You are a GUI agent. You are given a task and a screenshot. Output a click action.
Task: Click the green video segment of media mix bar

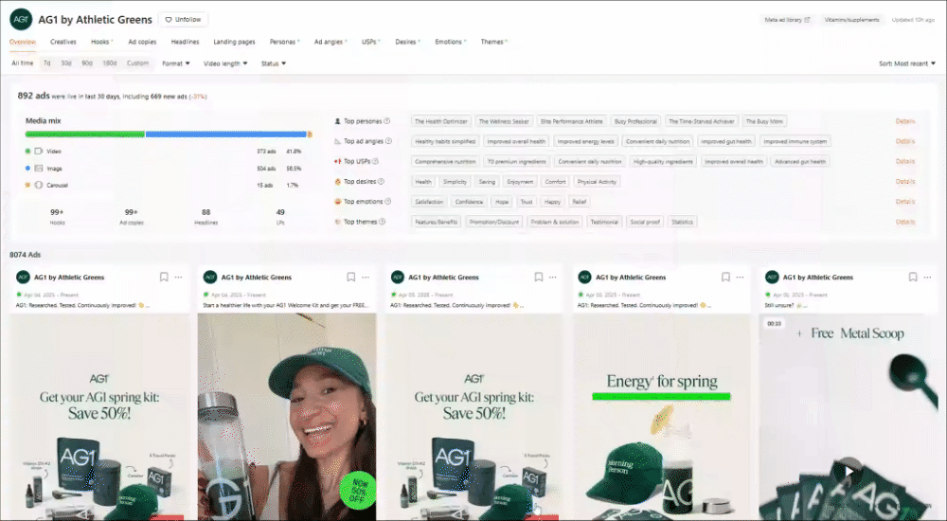84,135
